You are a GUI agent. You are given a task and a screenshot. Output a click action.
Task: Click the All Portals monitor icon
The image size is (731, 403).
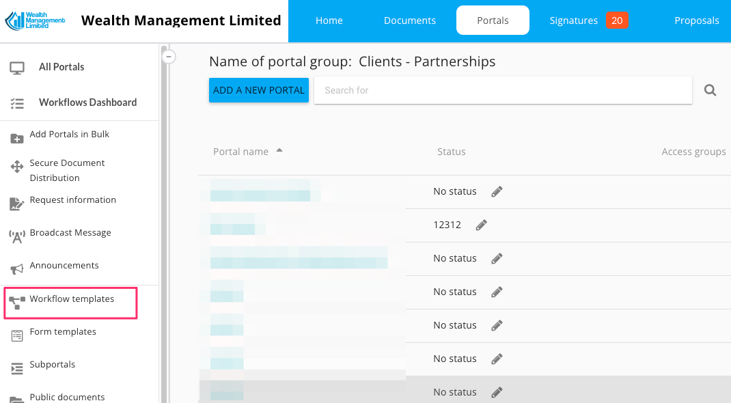[x=17, y=68]
